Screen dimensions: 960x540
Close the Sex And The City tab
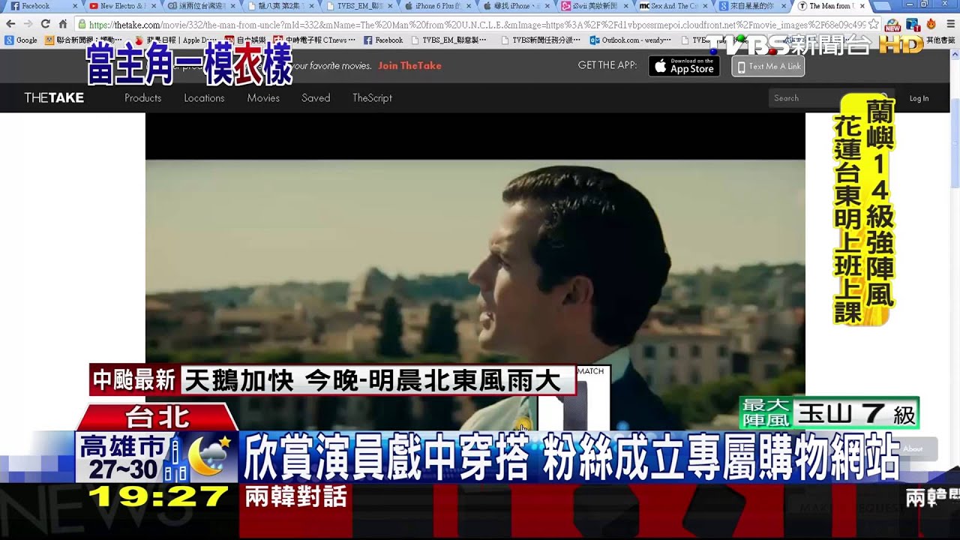click(x=706, y=6)
